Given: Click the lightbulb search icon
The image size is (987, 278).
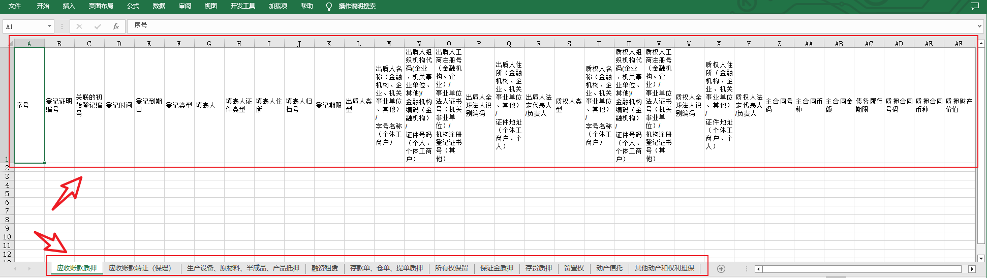Looking at the screenshot, I should pyautogui.click(x=329, y=6).
